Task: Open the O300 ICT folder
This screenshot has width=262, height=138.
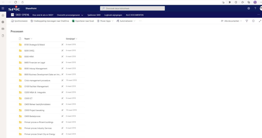Action: coord(28,98)
